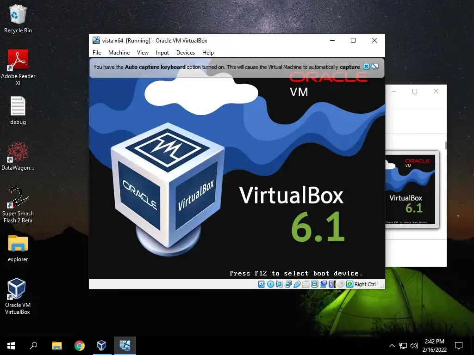Open the Windows Start menu
The image size is (474, 355).
(11, 346)
